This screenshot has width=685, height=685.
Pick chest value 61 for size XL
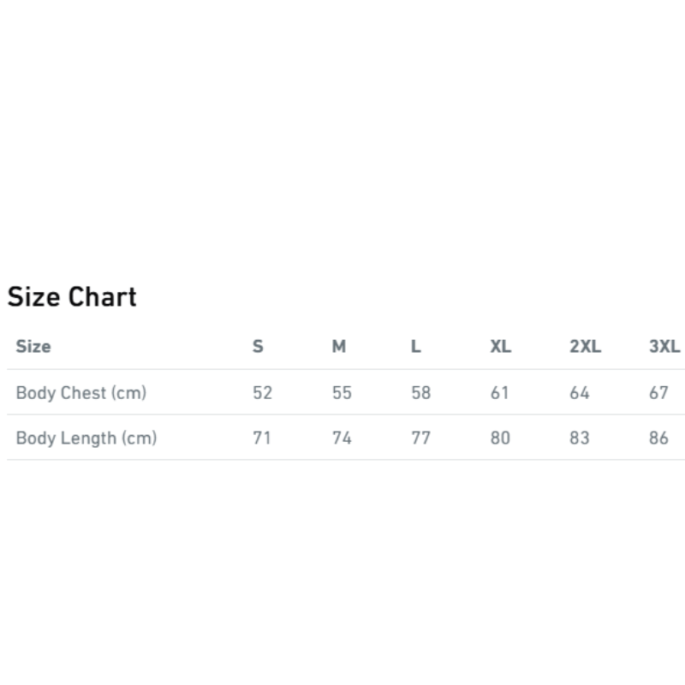[x=500, y=393]
